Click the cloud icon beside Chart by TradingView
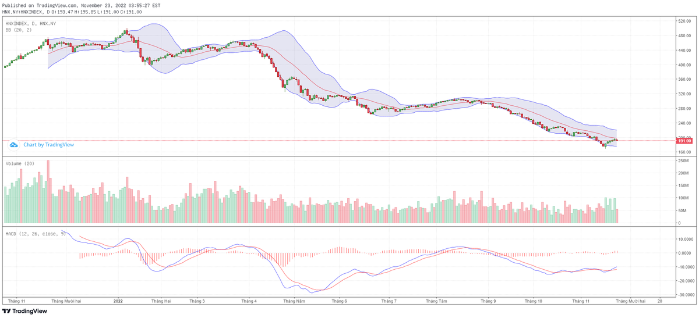699x318 pixels. coord(14,144)
